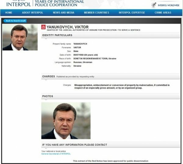Click the red notice icon beside the name

(43, 27)
